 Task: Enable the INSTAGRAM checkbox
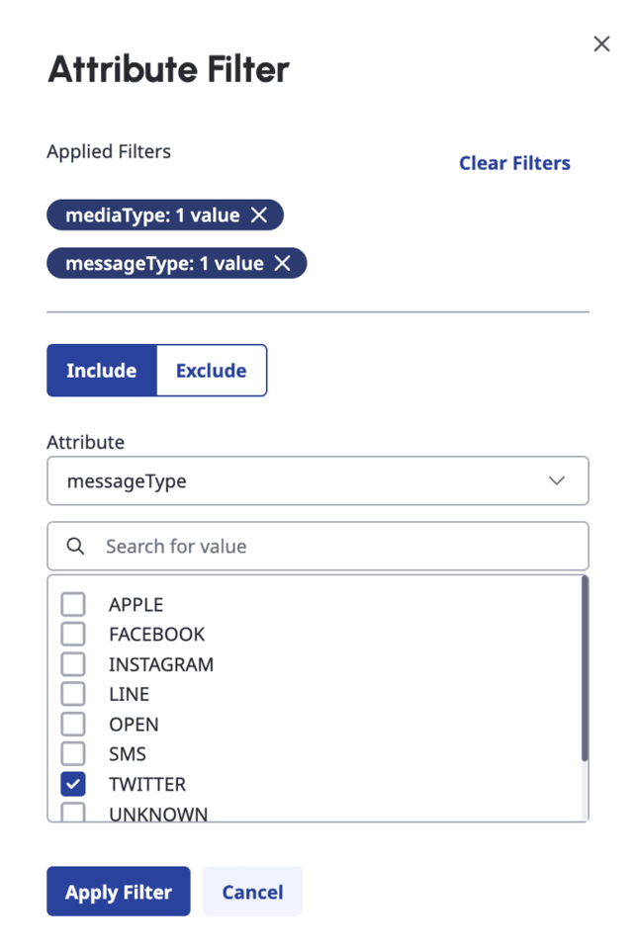click(73, 664)
